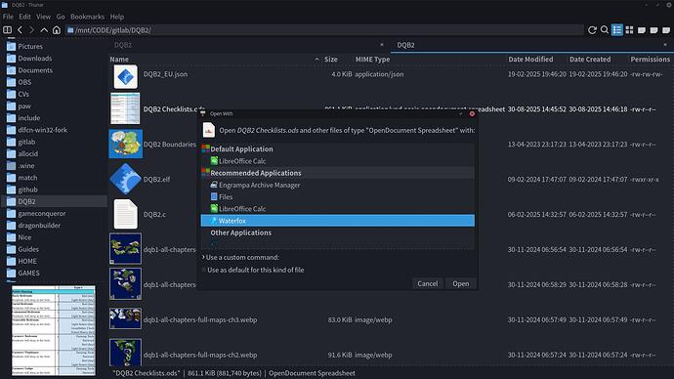The width and height of the screenshot is (674, 379).
Task: Open the OBS sidebar folder
Action: point(24,82)
